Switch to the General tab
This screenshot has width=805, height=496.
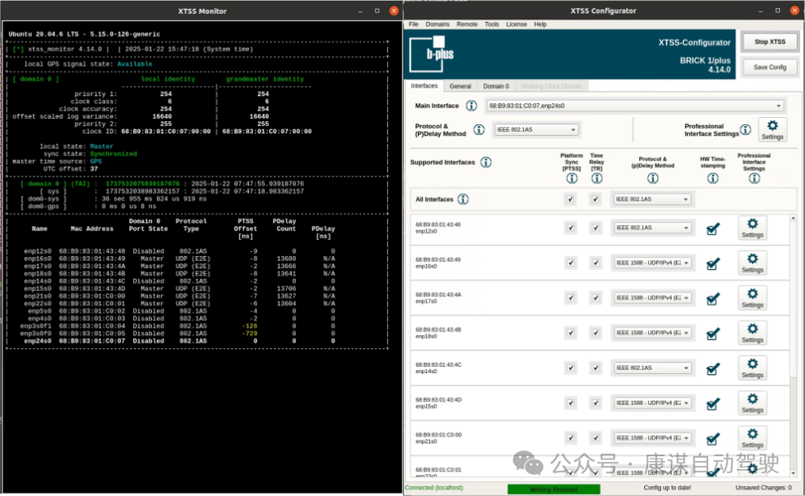pos(460,86)
